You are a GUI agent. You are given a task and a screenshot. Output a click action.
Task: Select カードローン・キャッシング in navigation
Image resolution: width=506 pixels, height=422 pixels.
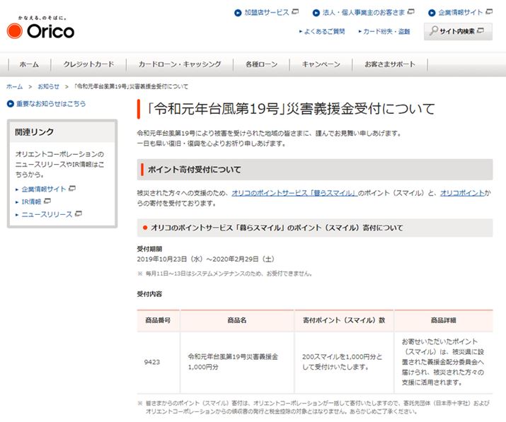180,64
